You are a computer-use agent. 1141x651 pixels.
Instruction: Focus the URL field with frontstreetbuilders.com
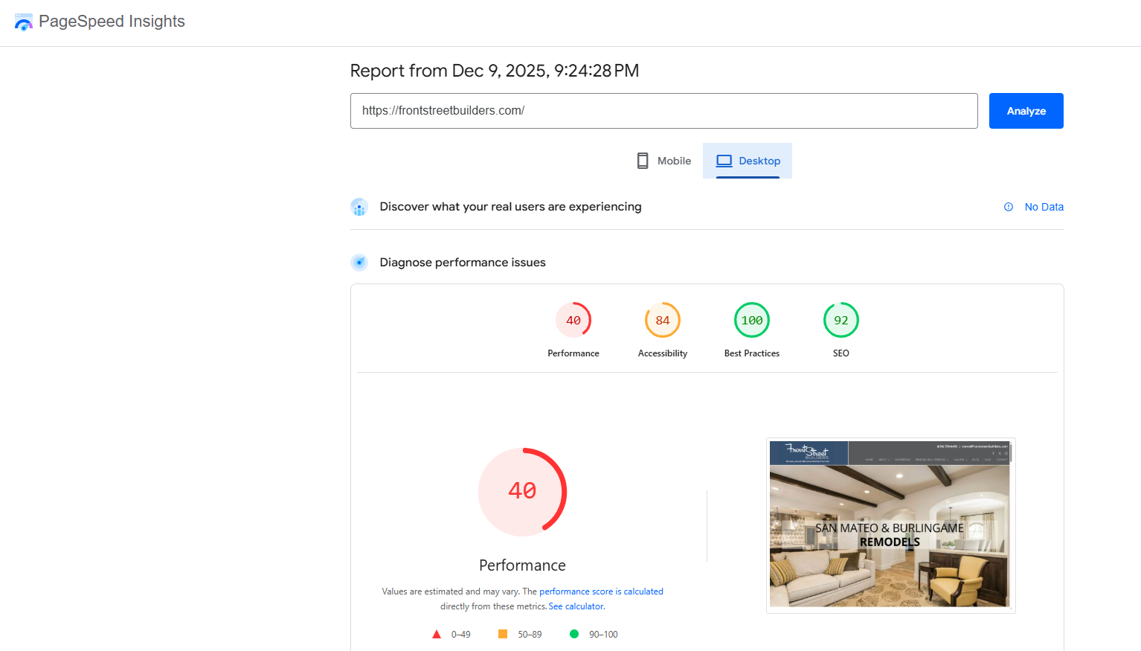pos(663,111)
